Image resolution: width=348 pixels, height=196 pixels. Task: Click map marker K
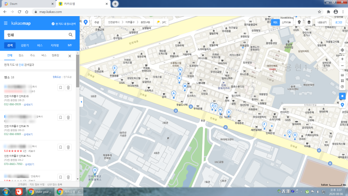click(x=179, y=79)
